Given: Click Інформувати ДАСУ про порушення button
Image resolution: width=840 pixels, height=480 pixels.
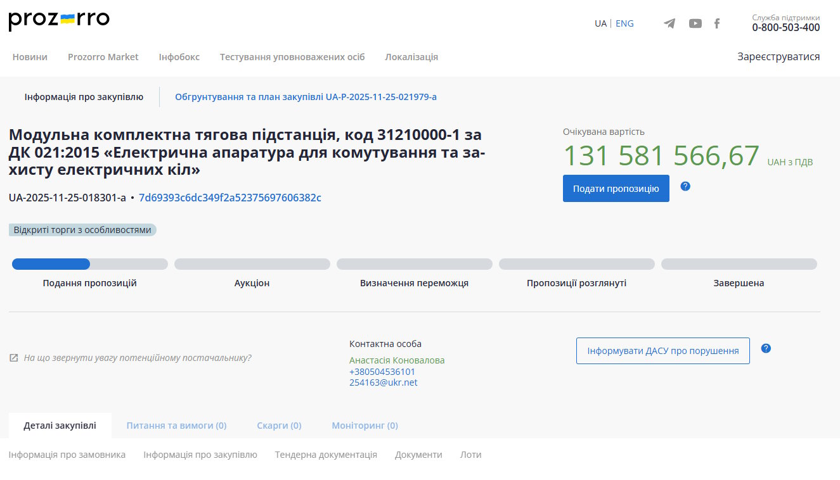Looking at the screenshot, I should (662, 351).
